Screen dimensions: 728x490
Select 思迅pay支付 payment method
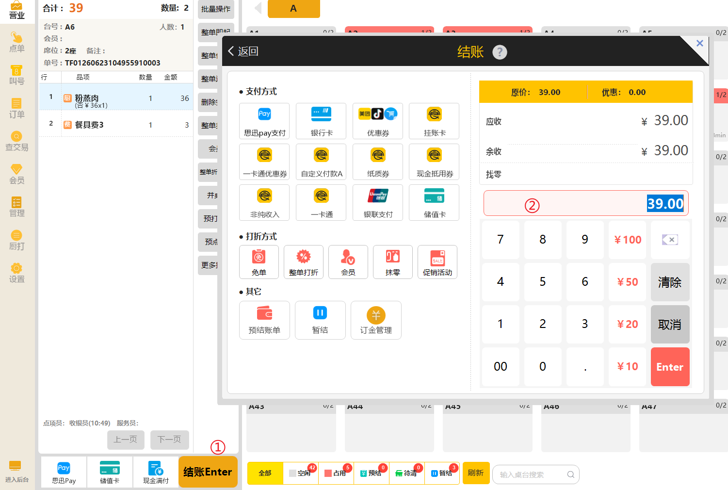tap(264, 121)
